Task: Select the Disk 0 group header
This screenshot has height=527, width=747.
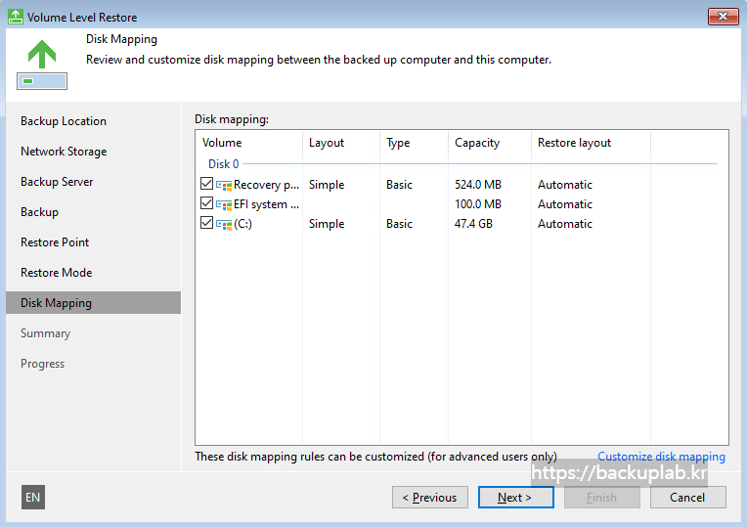Action: 224,164
